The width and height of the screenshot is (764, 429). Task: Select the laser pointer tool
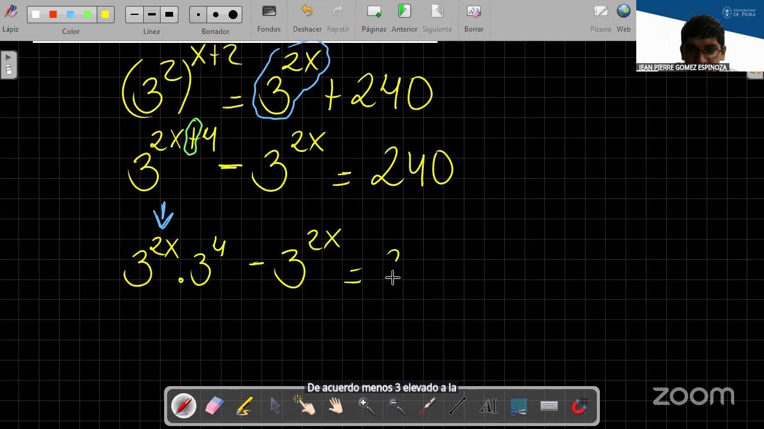click(427, 406)
